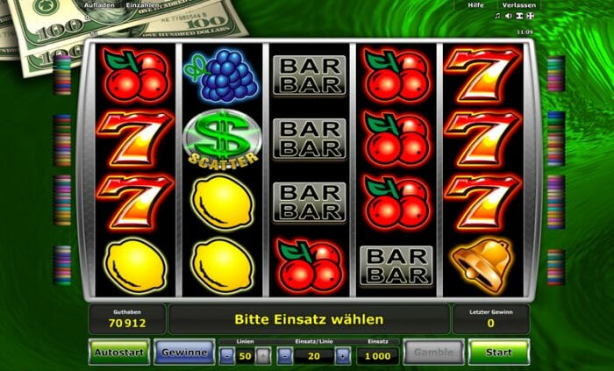Toggle widescreen mode icon beside the speaker
Viewport: 614px width, 371px height.
tap(519, 16)
